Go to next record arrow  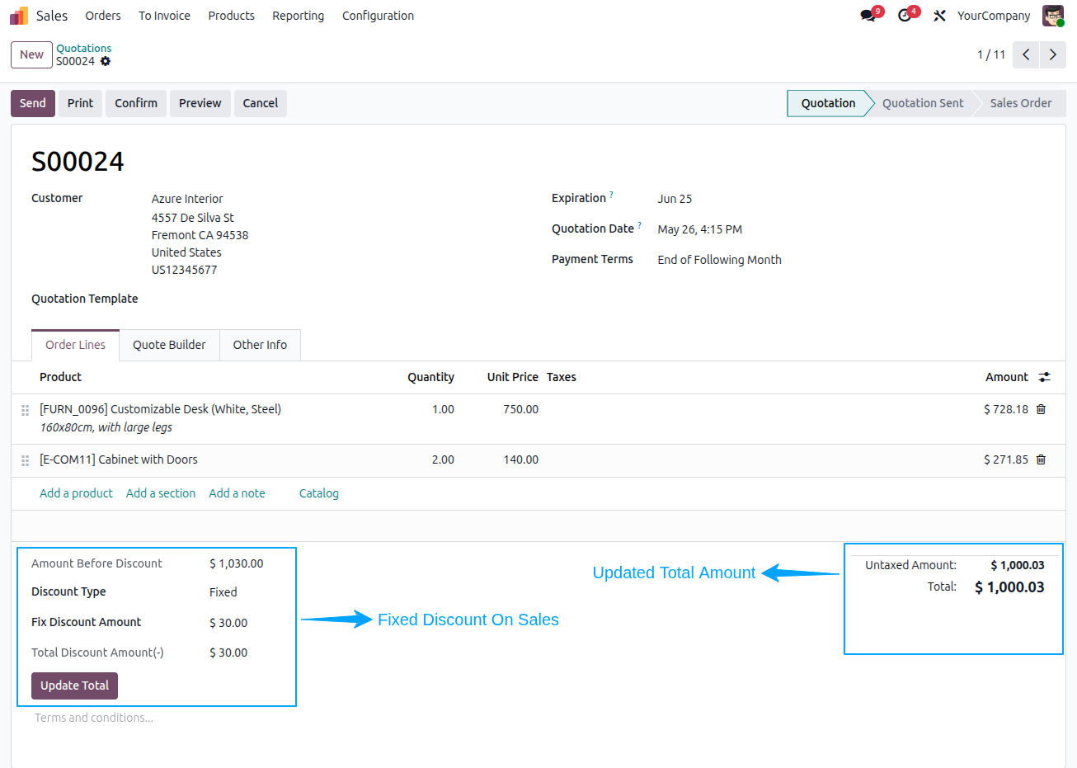pyautogui.click(x=1053, y=54)
